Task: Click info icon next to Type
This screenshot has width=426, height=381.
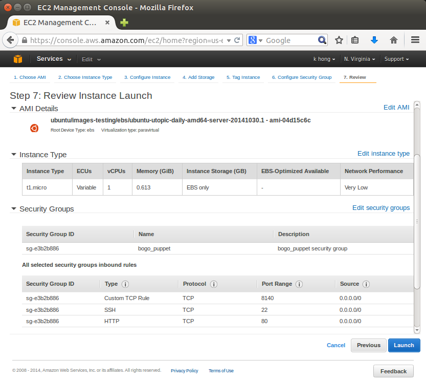Action: (x=125, y=284)
